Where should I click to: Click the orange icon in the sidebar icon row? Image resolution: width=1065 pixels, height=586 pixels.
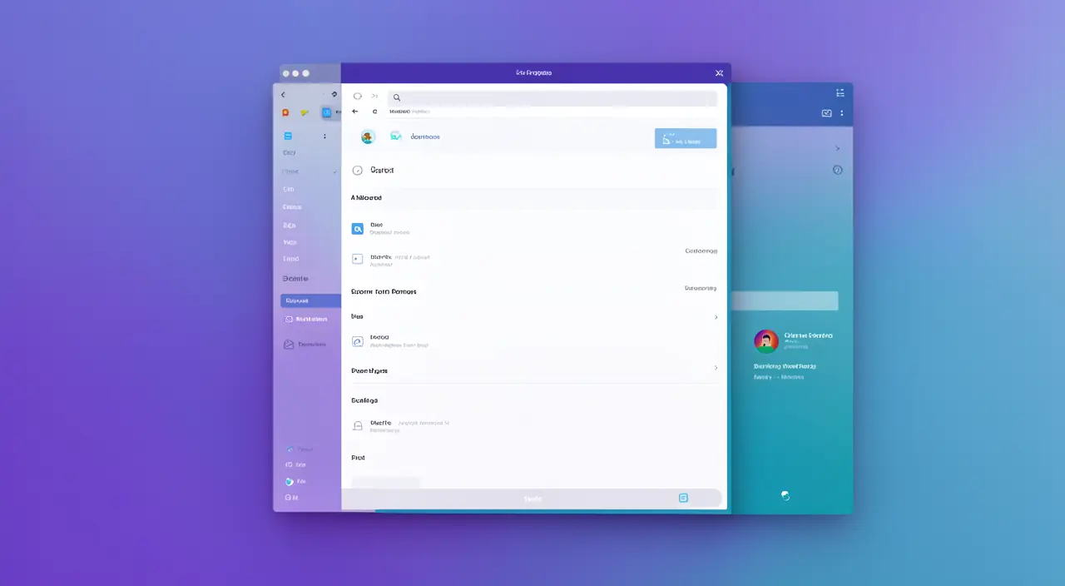[285, 112]
